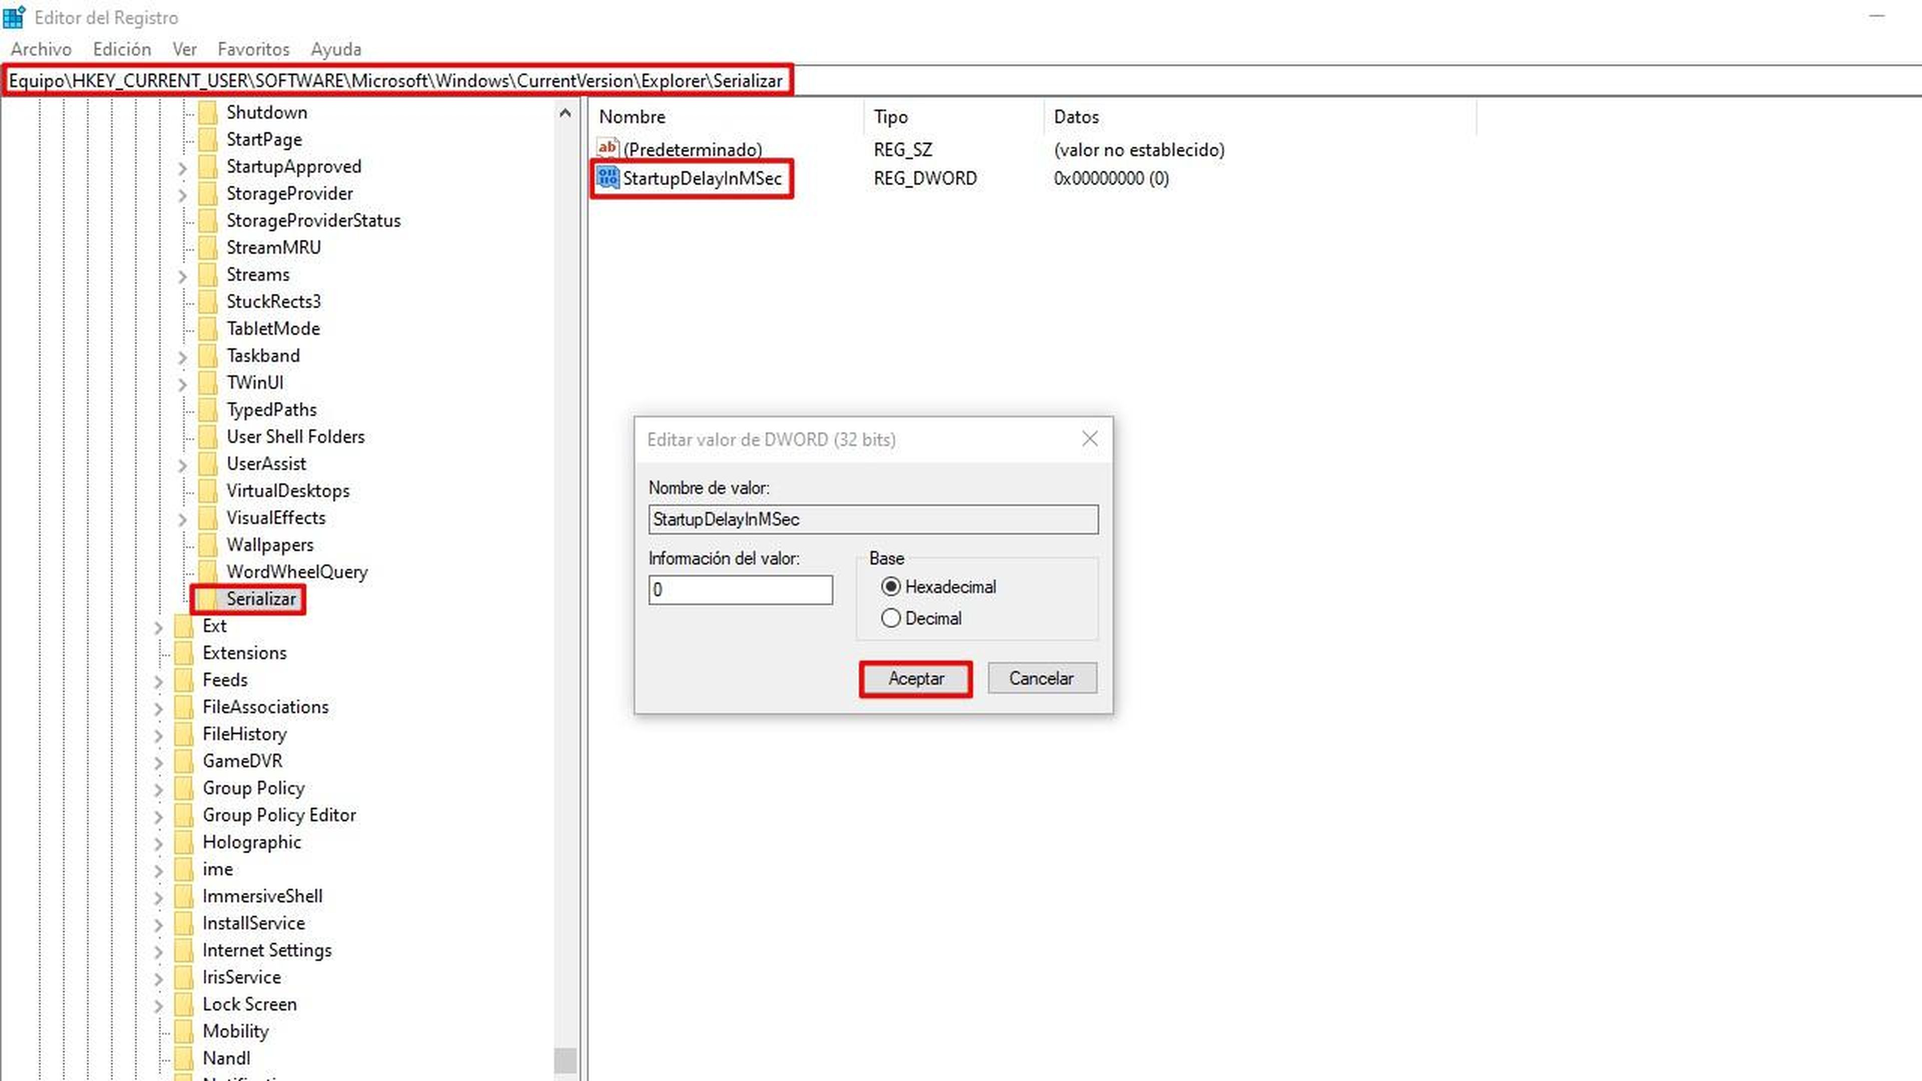
Task: Close the Editar valor de DWORD dialog
Action: click(x=1089, y=439)
